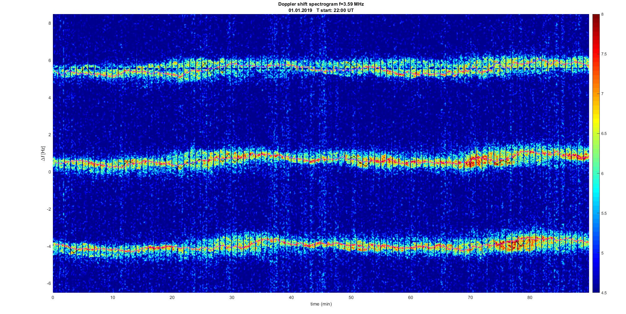Click y-axis tick label "-4"
Viewport: 626px width, 314px height.
49,246
